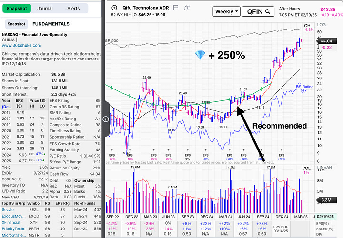
Task: Click Short Interest 2.3 days +2%
Action: 64,94
